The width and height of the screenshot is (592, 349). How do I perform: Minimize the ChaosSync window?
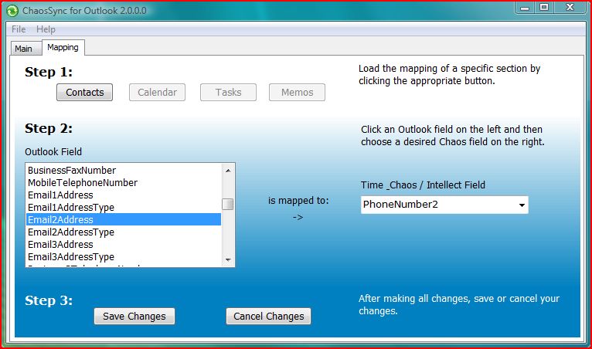pyautogui.click(x=525, y=8)
